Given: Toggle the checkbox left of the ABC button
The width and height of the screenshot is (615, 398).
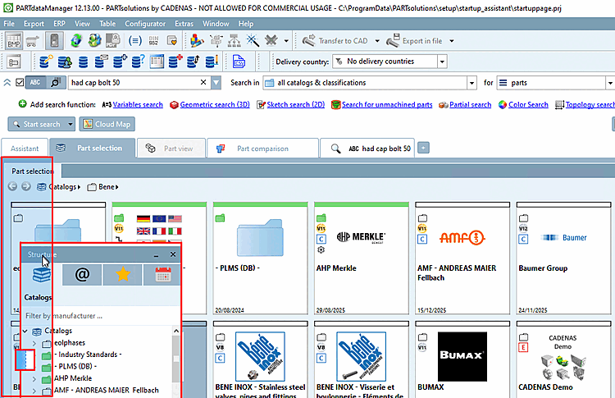Looking at the screenshot, I should 20,82.
